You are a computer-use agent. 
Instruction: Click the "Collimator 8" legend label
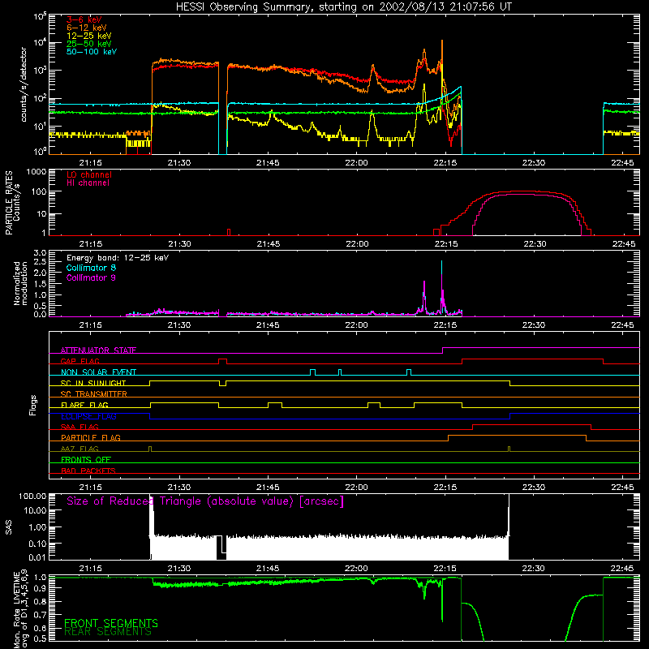click(x=91, y=268)
